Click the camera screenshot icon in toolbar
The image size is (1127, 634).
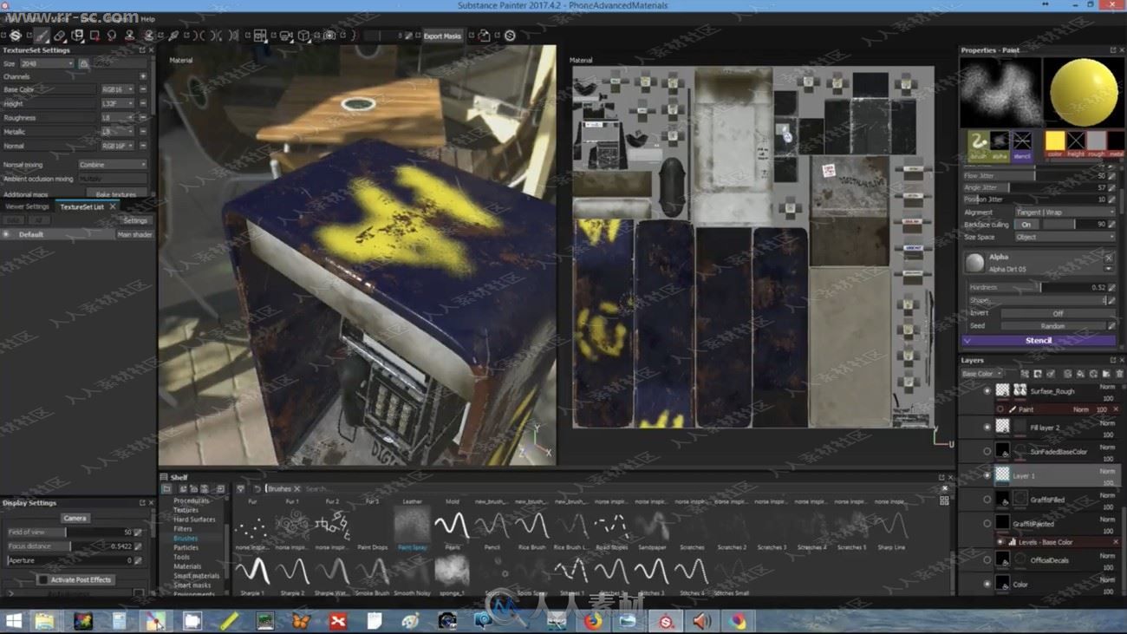coord(329,36)
